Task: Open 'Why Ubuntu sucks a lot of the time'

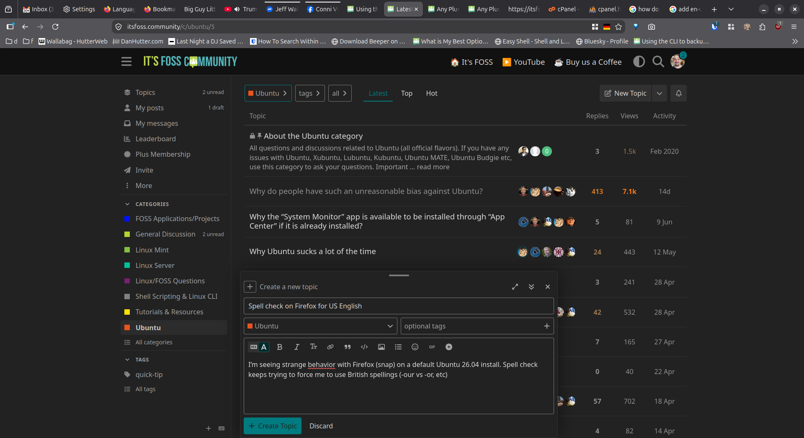Action: (x=312, y=252)
